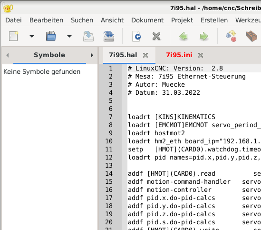Click 'addf pid.y.do-pid-calcs' line
The image size is (261, 230).
tap(172, 206)
